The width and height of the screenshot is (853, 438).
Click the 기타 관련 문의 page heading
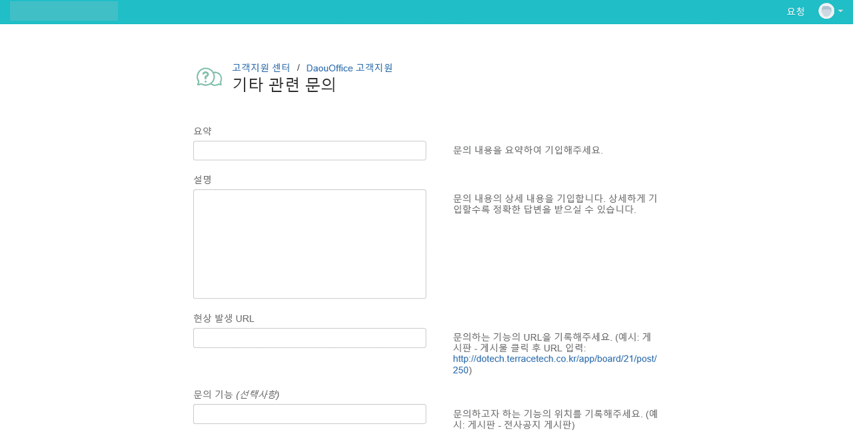(x=284, y=85)
